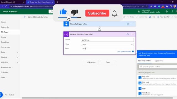Open the settings gear icon
The image size is (177, 99).
click(166, 12)
